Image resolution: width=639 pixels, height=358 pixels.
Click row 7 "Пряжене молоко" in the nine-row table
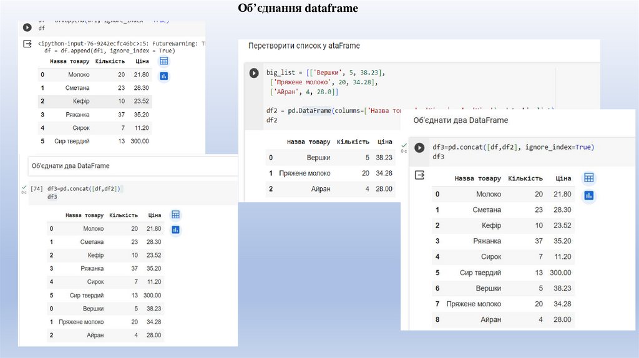pyautogui.click(x=504, y=304)
